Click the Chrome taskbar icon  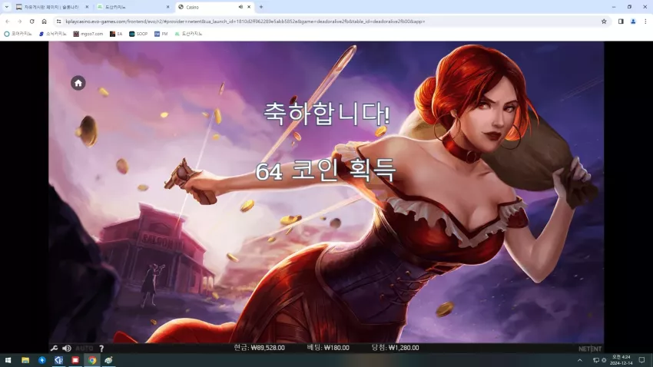[x=92, y=360]
